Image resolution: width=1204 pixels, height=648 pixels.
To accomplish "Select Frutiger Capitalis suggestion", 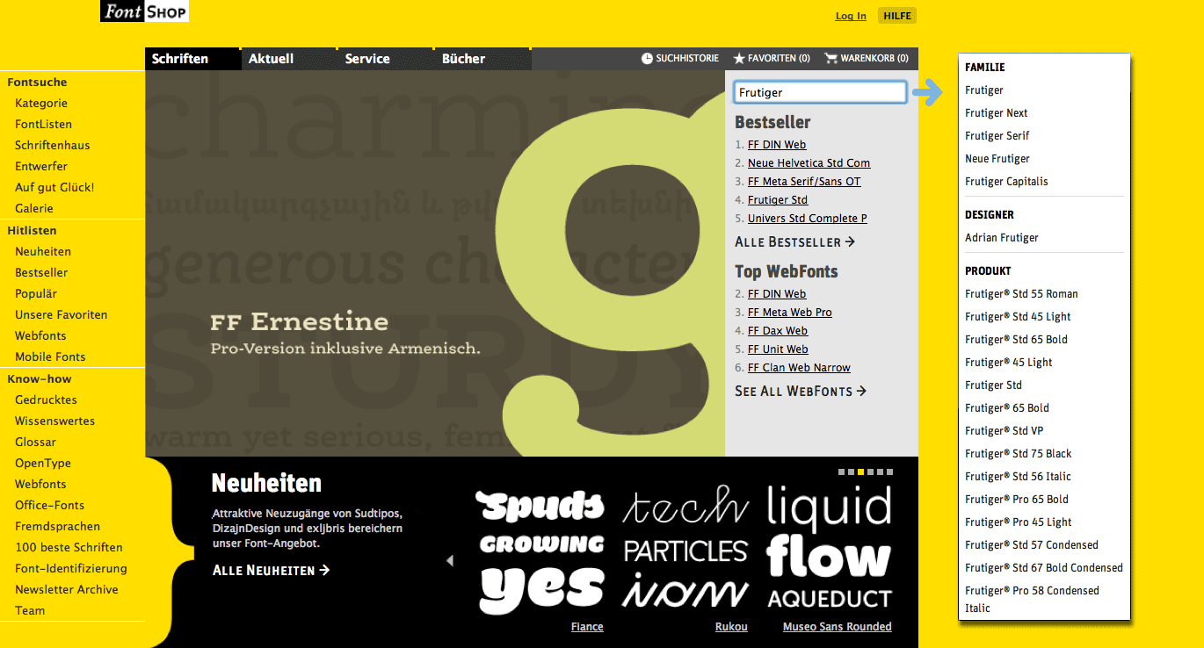I will click(x=1006, y=182).
